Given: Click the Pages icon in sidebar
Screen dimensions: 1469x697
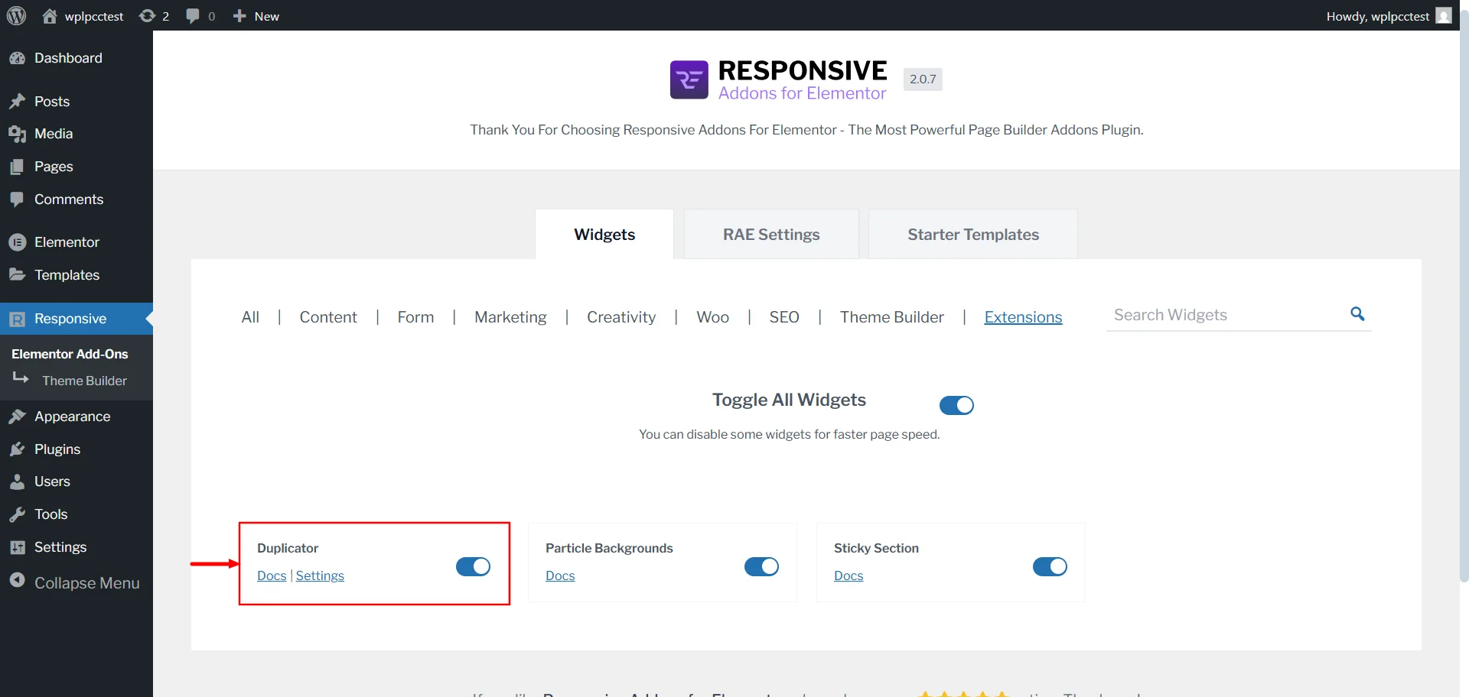Looking at the screenshot, I should pyautogui.click(x=18, y=167).
